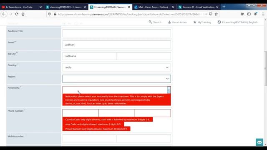Save page to Pocket
This screenshot has height=150, width=267.
(x=211, y=14)
